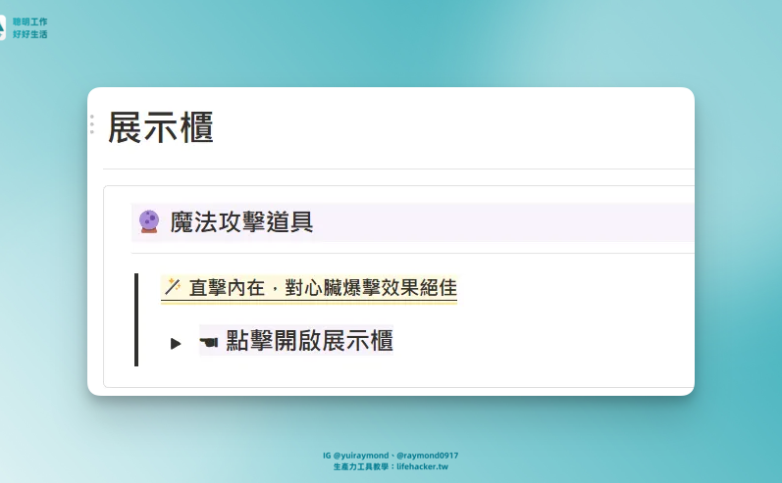This screenshot has width=782, height=483.
Task: Expand the 點擊開啟展示櫃 toggle triangle
Action: [176, 343]
